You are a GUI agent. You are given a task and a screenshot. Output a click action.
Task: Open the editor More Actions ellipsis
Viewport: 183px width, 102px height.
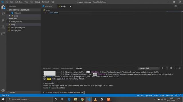pos(180,6)
